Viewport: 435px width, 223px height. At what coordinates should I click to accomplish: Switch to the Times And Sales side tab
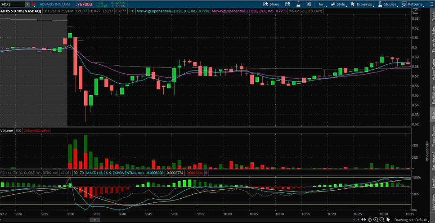(432, 39)
